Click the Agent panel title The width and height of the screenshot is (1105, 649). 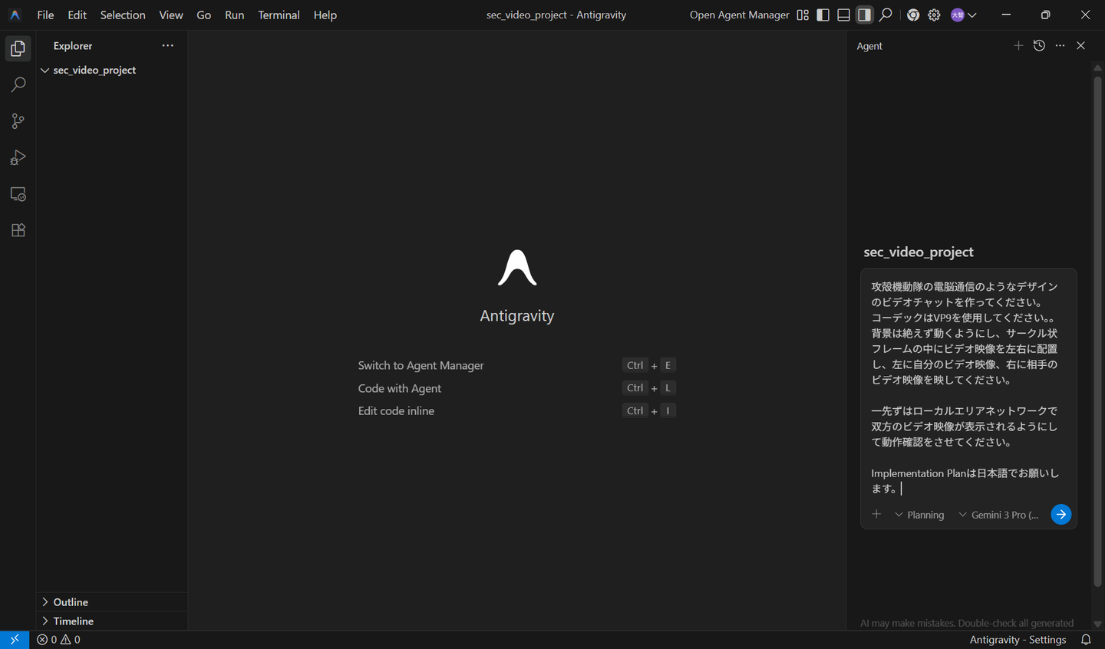coord(869,46)
